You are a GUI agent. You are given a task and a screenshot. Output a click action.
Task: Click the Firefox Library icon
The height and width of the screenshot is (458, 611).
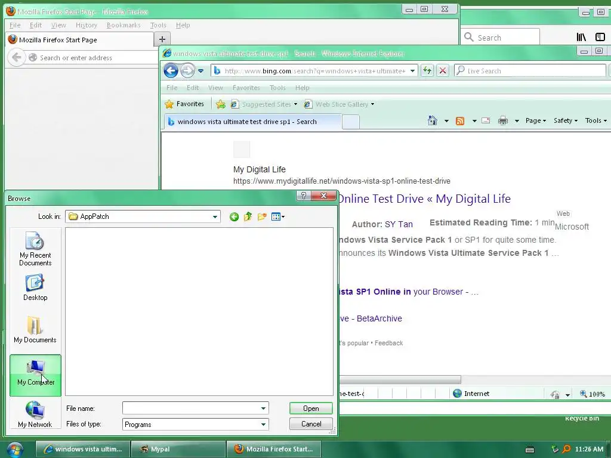(581, 37)
